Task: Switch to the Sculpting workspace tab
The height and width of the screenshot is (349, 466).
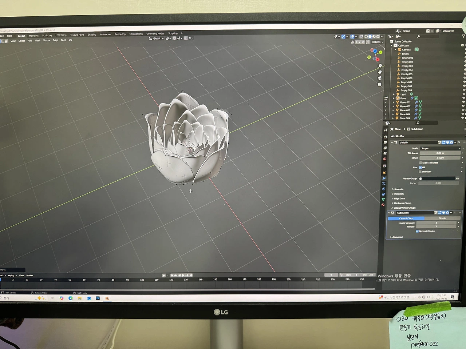Action: 47,35
